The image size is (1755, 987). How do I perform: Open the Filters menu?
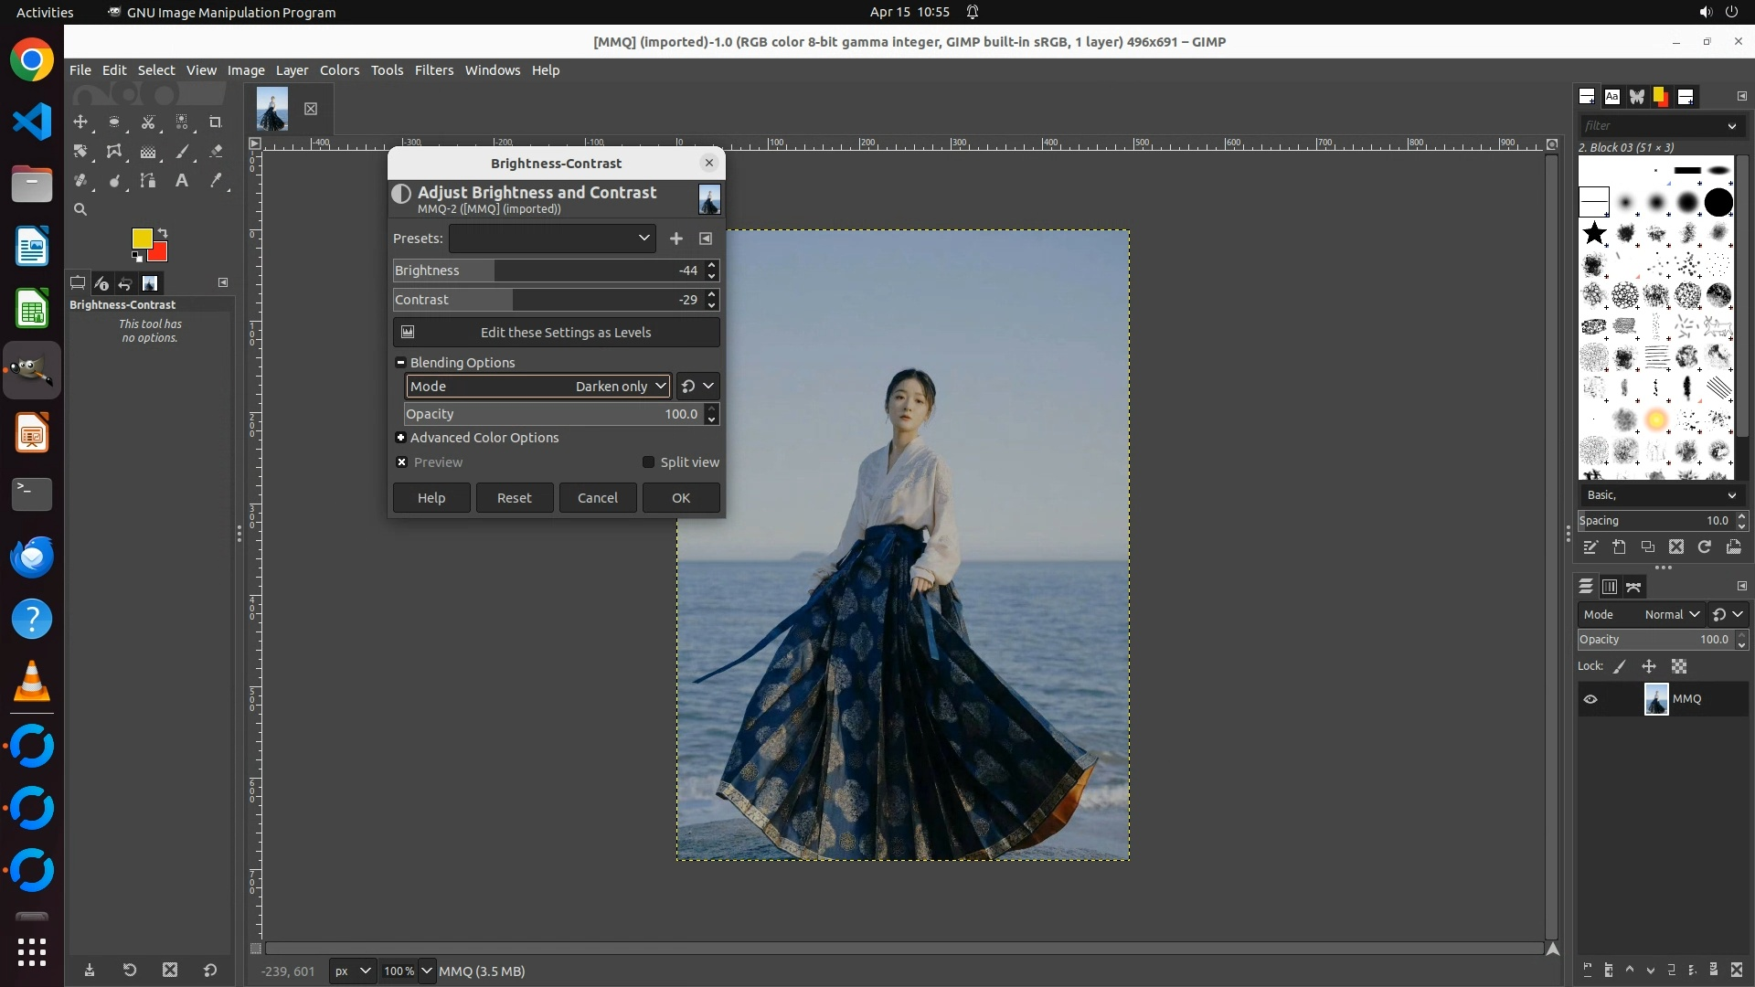(x=433, y=70)
